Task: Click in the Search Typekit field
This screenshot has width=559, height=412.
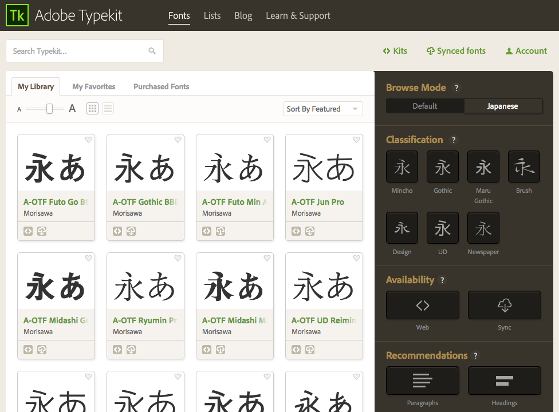Action: click(x=85, y=51)
